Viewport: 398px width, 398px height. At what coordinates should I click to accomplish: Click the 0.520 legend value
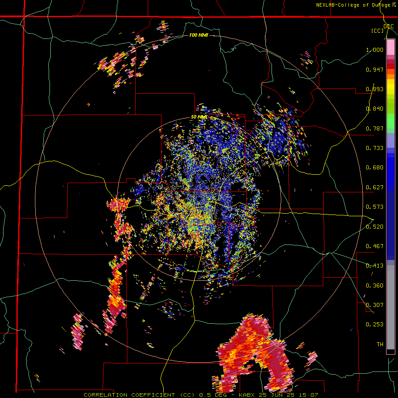(375, 227)
